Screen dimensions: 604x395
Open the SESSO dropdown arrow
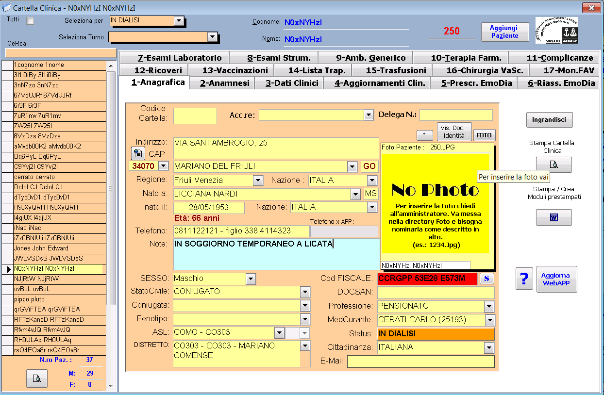point(251,279)
